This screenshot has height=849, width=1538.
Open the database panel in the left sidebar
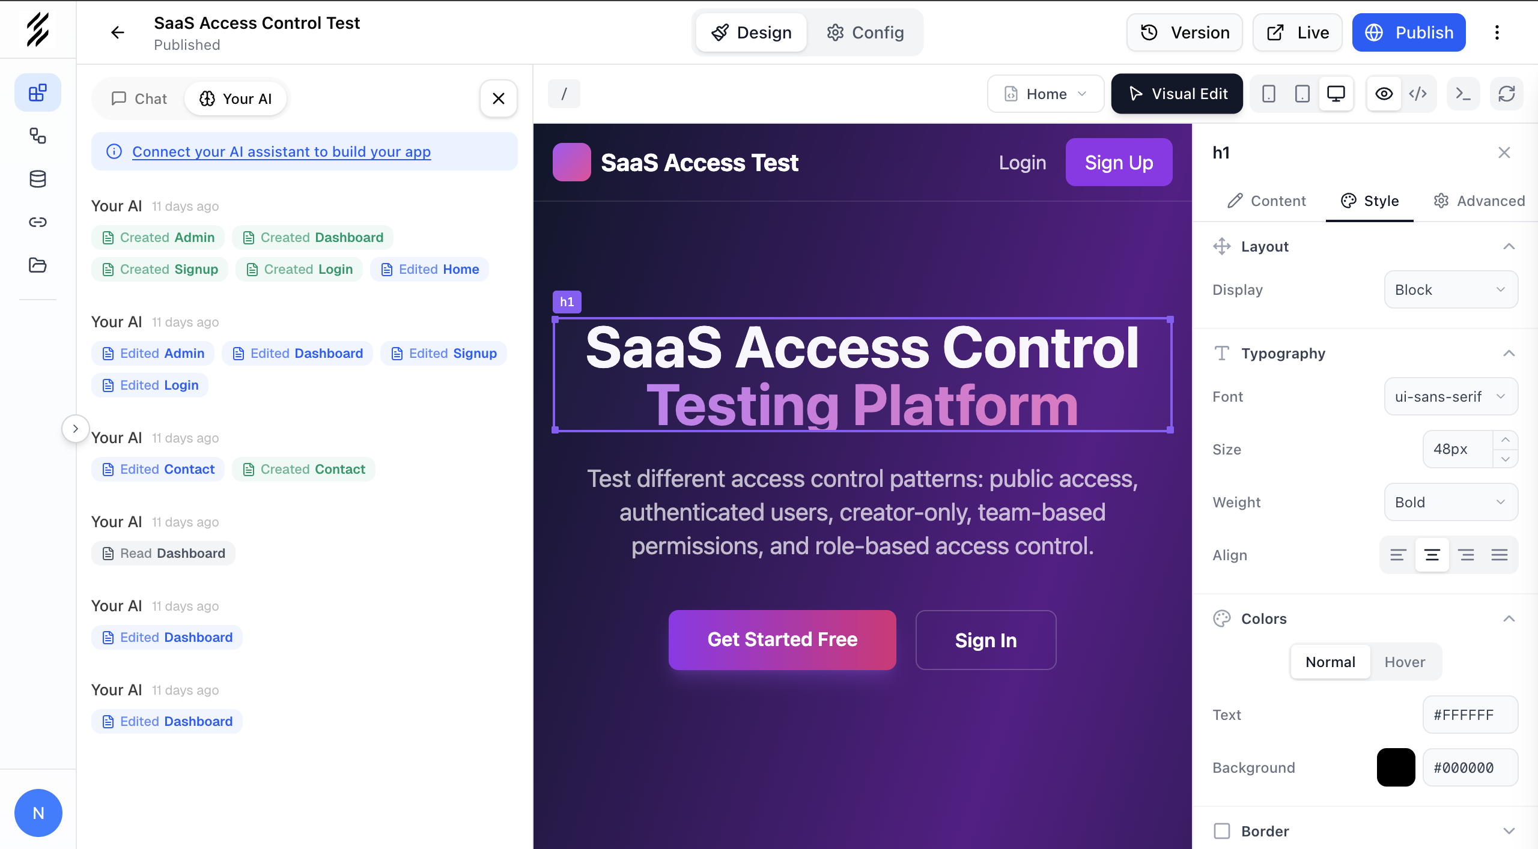pos(38,178)
